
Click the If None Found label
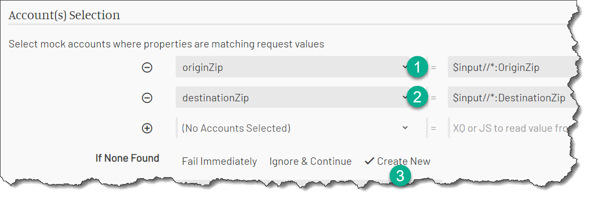127,158
